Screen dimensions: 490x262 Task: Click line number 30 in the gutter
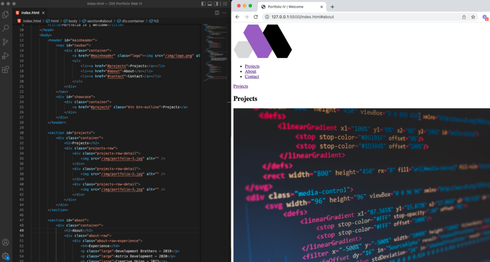21,133
